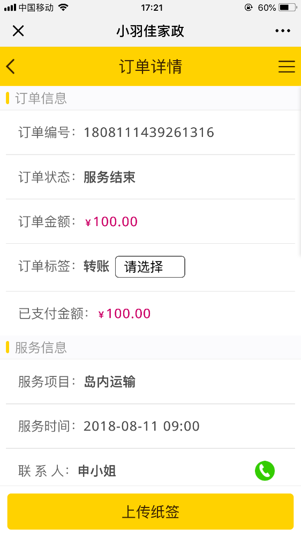Open the 请选择 order tag dropdown

click(150, 267)
